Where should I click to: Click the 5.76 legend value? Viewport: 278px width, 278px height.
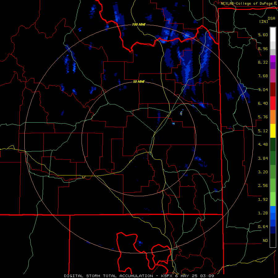[263, 117]
